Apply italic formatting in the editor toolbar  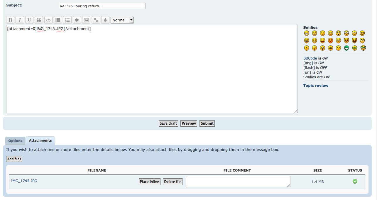[20, 20]
